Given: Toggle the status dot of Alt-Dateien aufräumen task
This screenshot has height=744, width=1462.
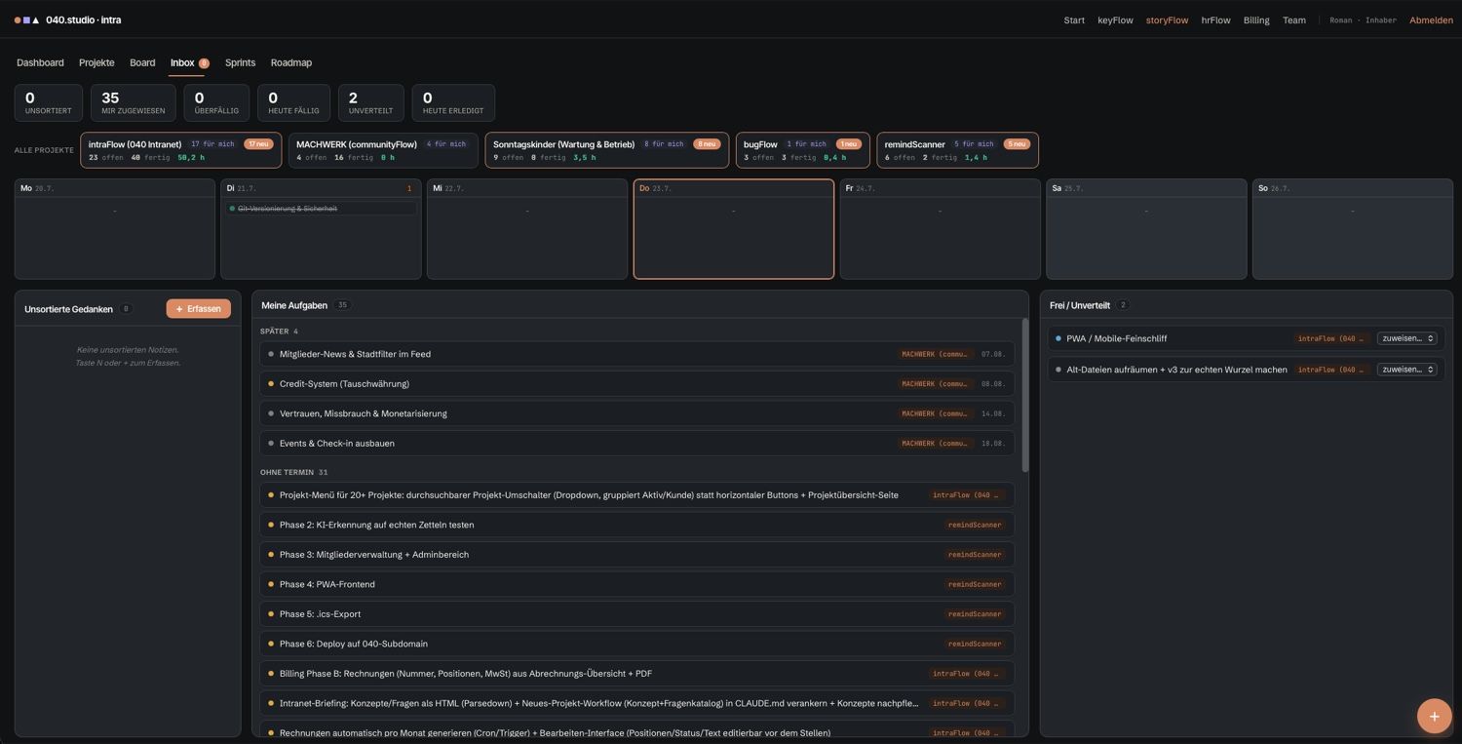Looking at the screenshot, I should [x=1058, y=370].
